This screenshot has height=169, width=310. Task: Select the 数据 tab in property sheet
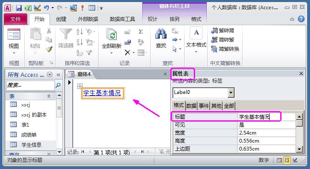coord(191,106)
